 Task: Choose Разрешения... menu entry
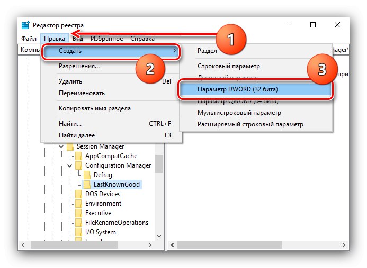click(x=111, y=66)
